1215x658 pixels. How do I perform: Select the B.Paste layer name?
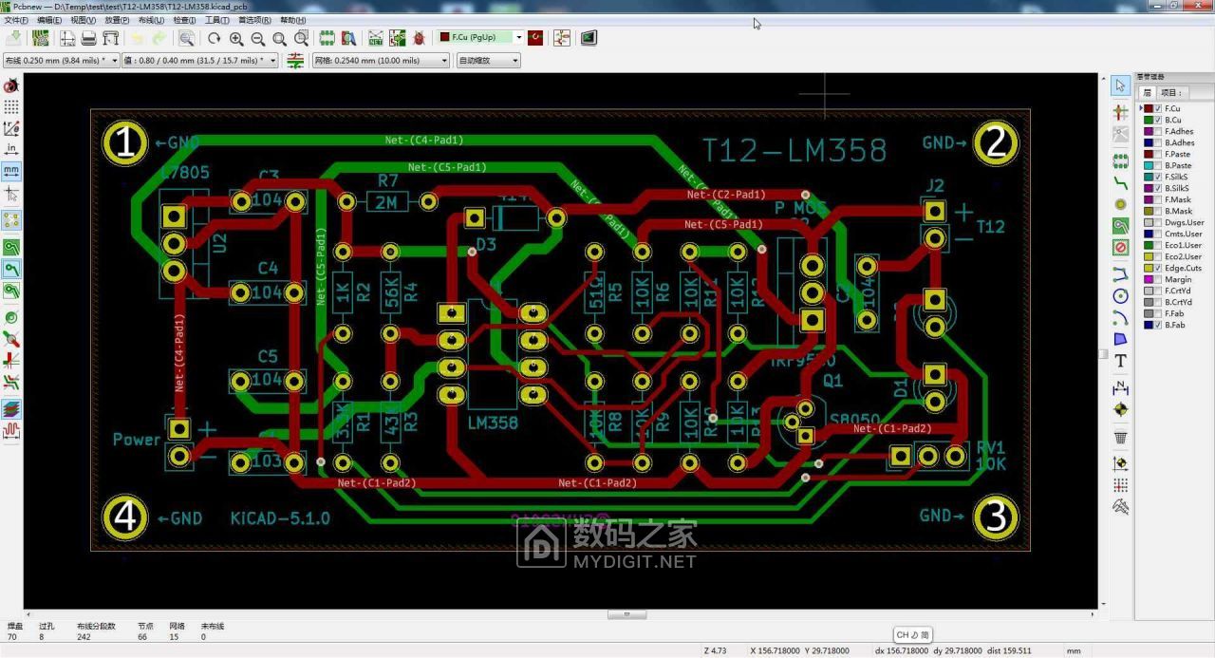pos(1178,166)
